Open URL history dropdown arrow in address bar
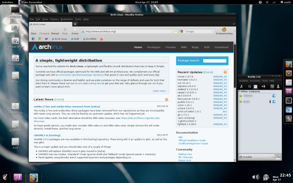 tap(176, 31)
